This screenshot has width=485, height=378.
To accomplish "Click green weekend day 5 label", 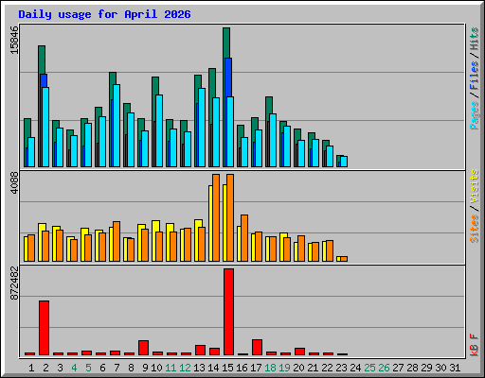I will pos(88,368).
